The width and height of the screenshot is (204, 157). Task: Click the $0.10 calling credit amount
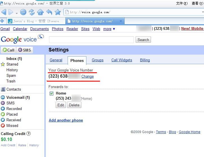click(x=6, y=139)
